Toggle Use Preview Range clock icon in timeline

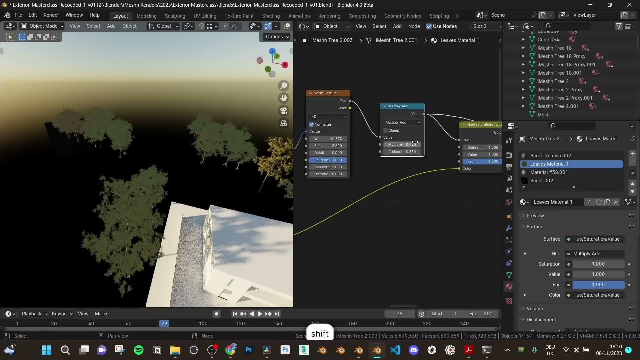pyautogui.click(x=421, y=314)
